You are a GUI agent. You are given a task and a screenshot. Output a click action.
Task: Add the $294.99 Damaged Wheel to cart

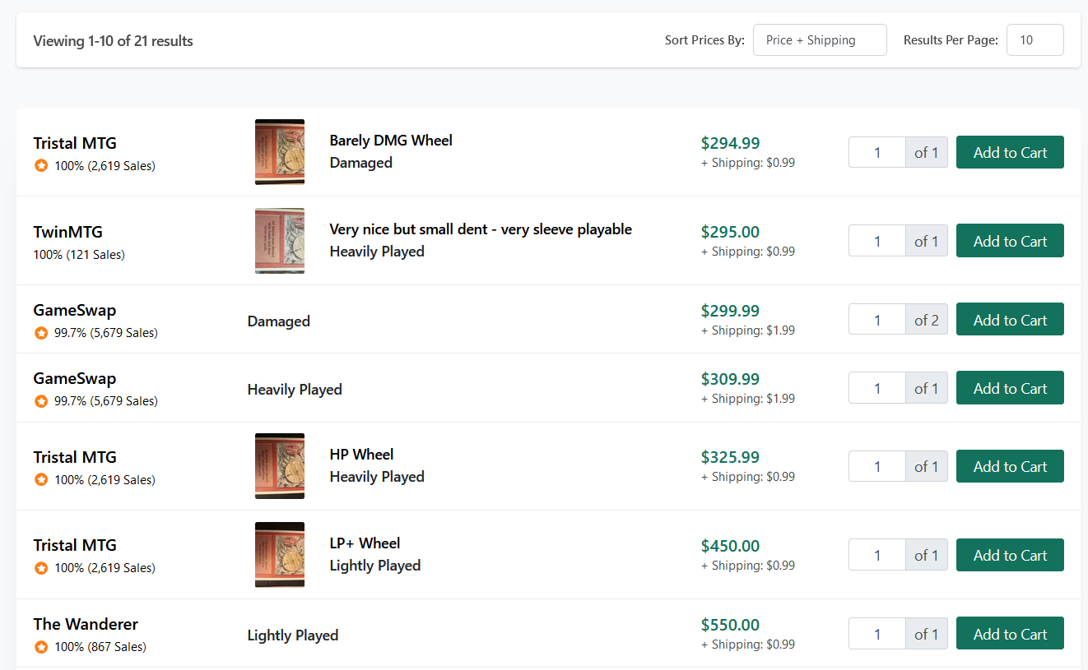(1010, 152)
